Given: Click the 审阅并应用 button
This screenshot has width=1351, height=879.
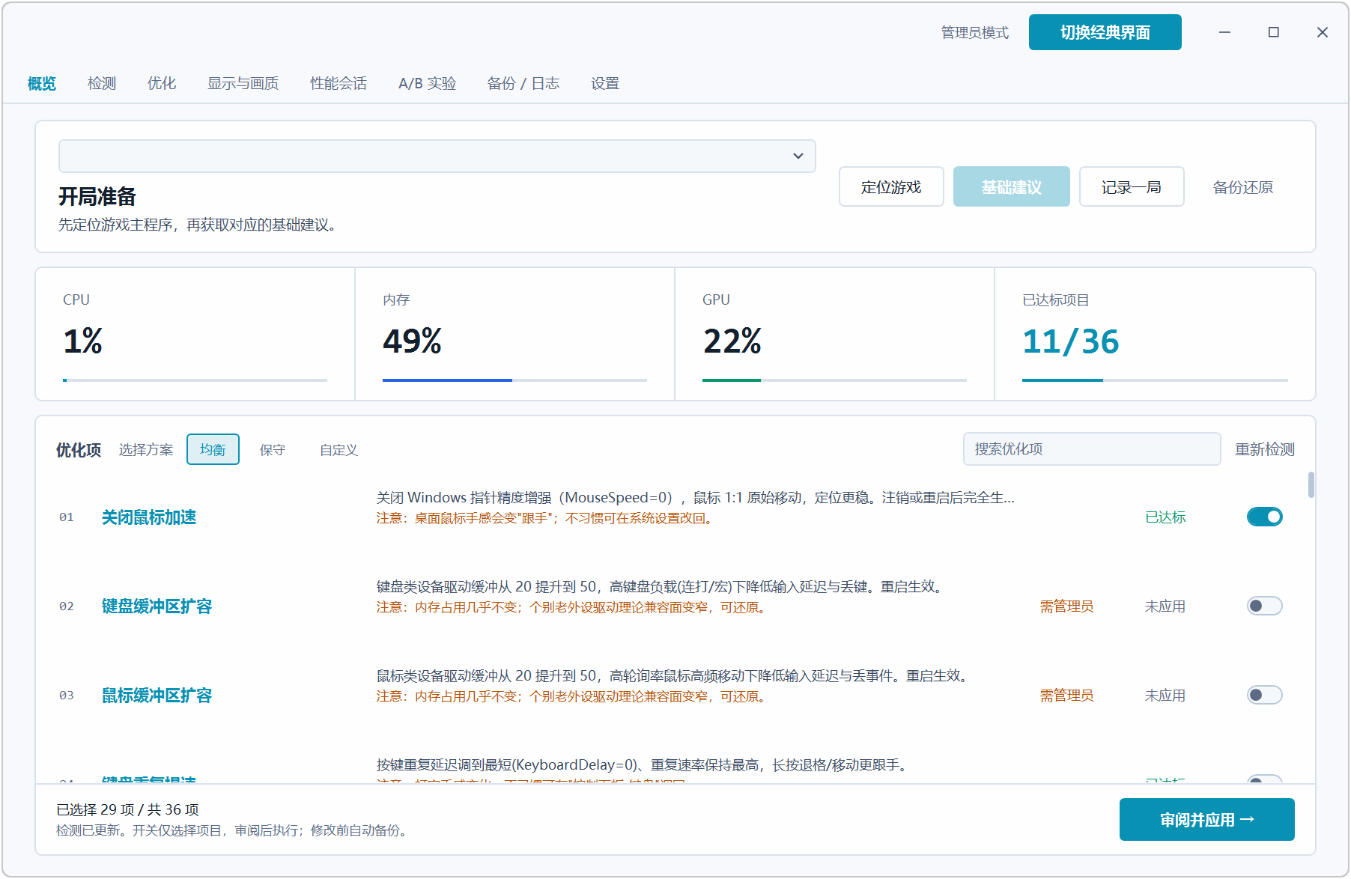Looking at the screenshot, I should 1206,819.
